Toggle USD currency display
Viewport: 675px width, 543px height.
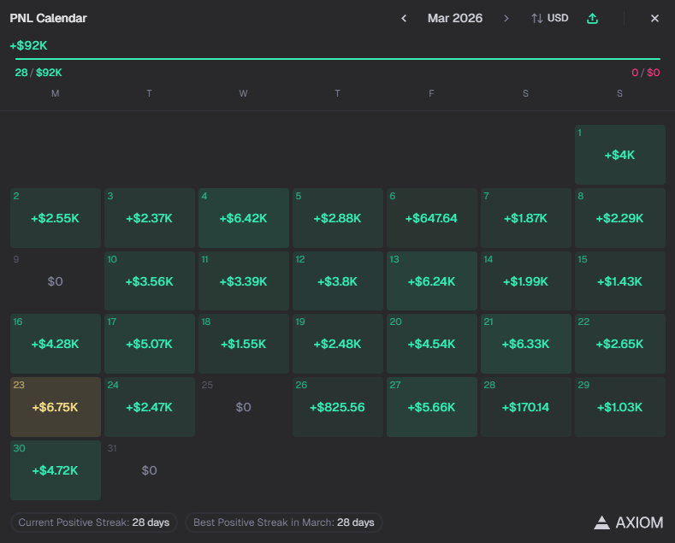point(550,18)
